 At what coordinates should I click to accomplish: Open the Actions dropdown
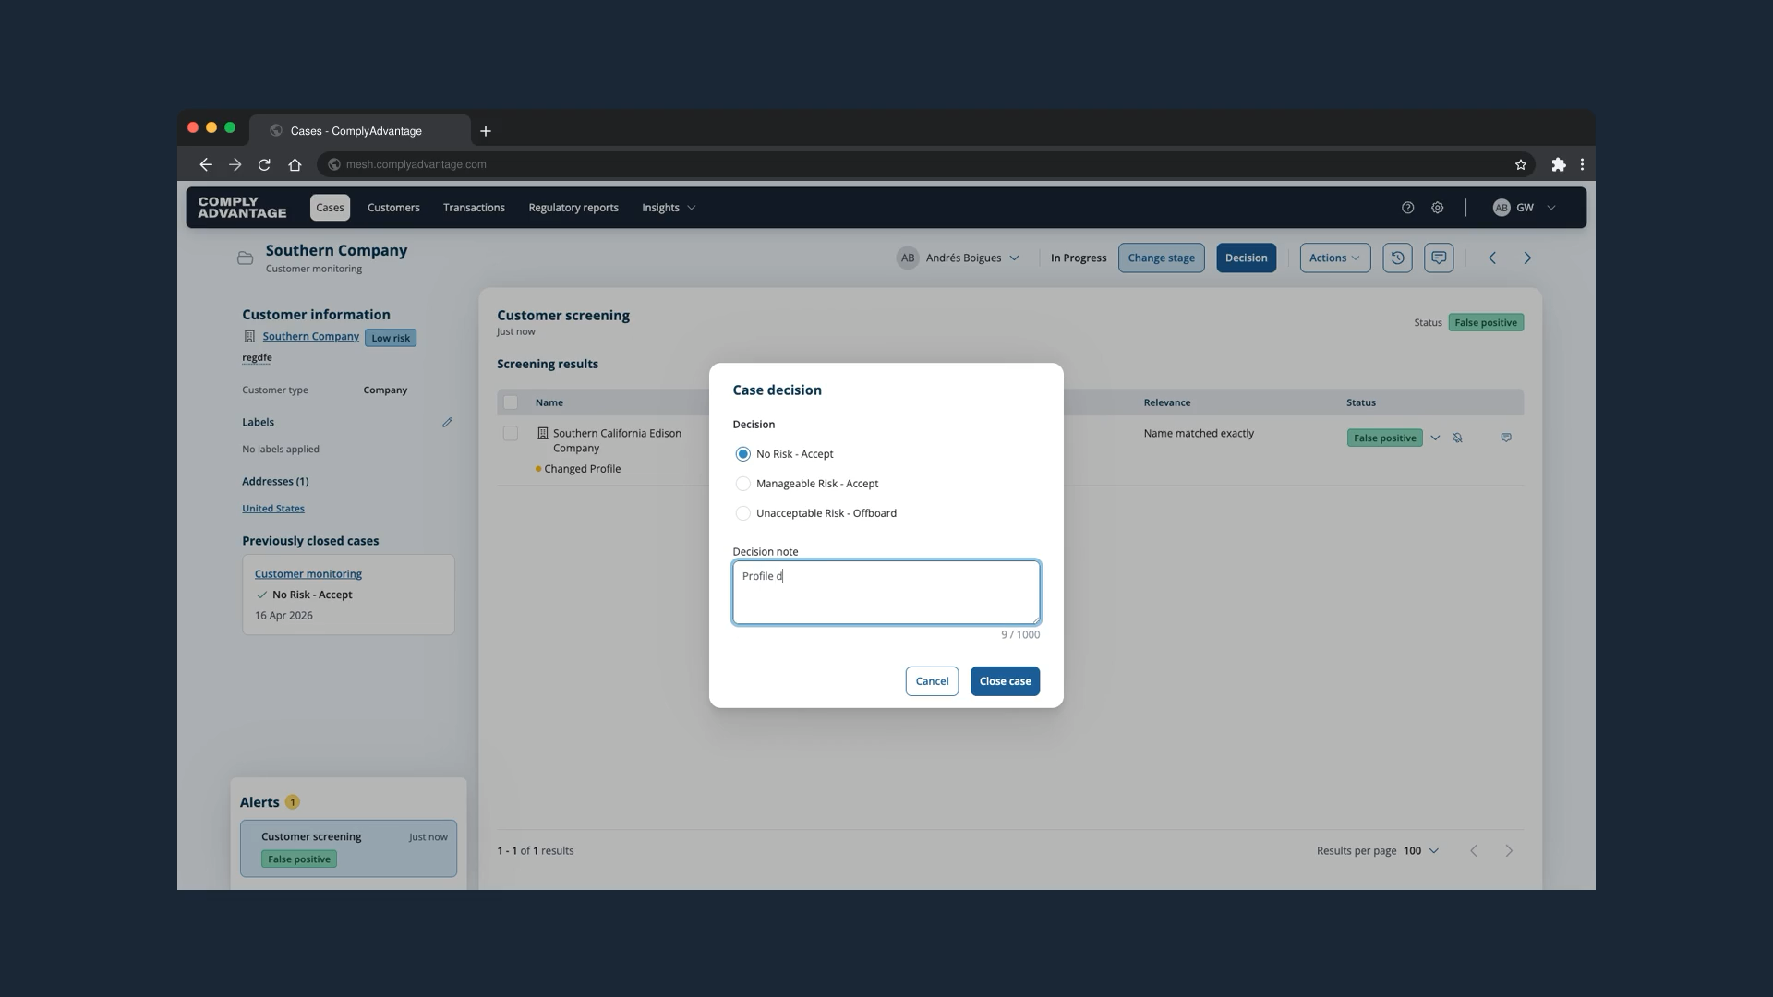(x=1334, y=258)
